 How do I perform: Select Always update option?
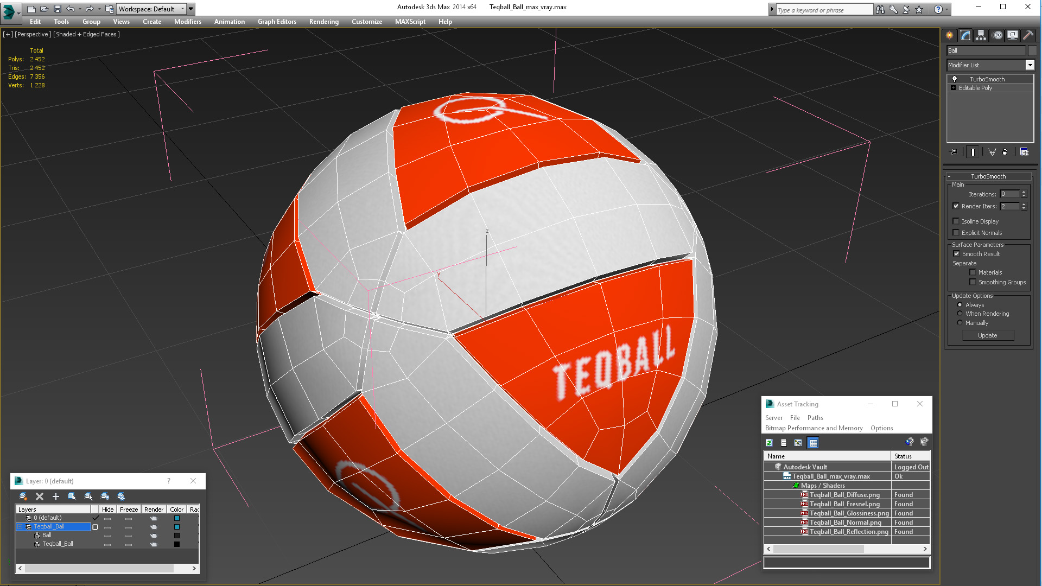pos(960,305)
